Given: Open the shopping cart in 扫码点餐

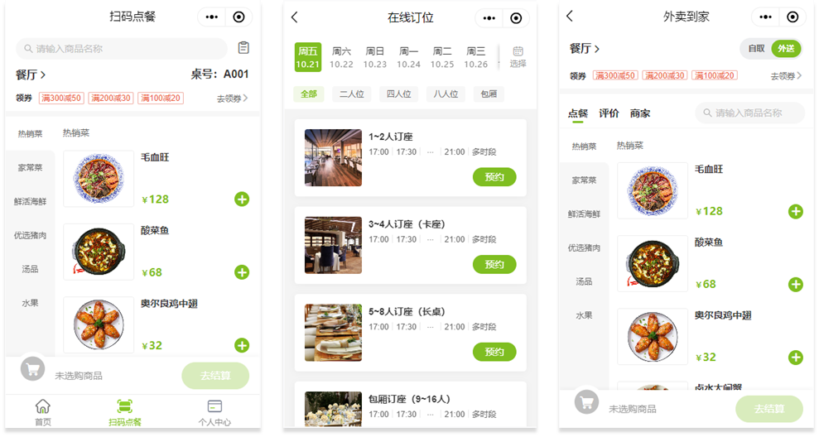Looking at the screenshot, I should point(32,368).
